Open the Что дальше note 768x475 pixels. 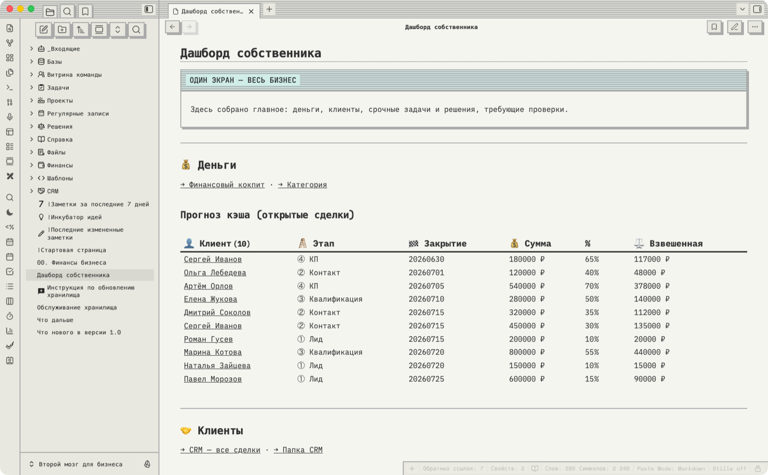coord(55,320)
